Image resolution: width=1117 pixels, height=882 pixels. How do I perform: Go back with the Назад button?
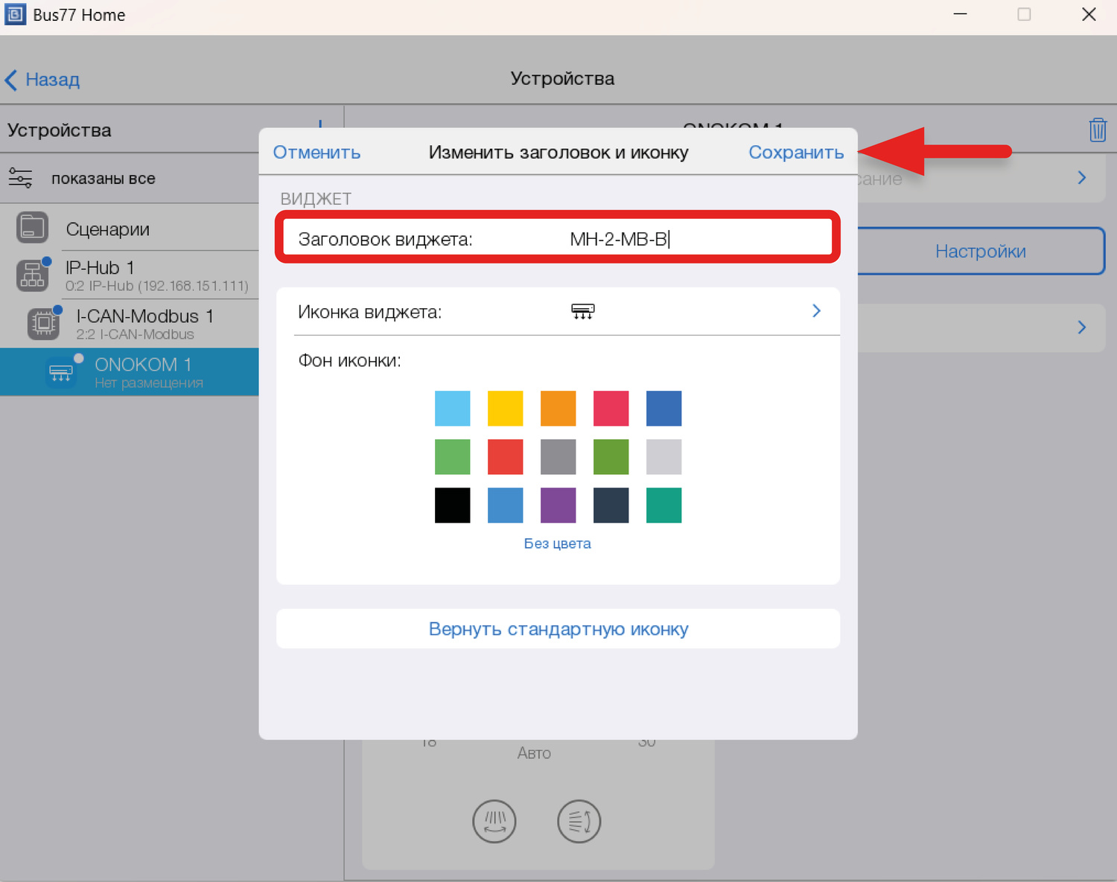(x=43, y=80)
